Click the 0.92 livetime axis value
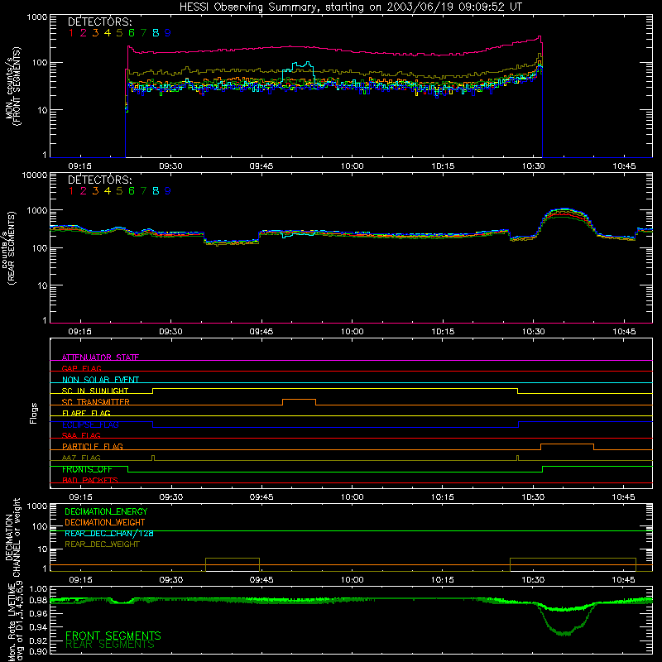Image resolution: width=662 pixels, height=662 pixels. coord(38,640)
